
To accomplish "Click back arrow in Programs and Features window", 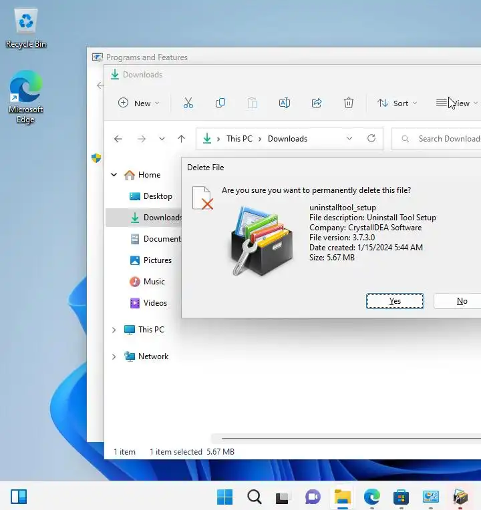I will (x=100, y=85).
